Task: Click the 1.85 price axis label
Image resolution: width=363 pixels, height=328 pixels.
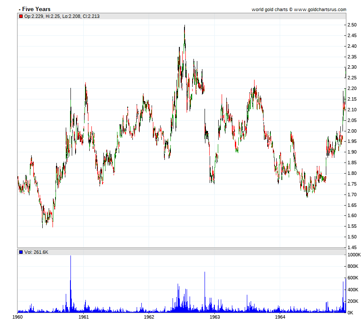Action: 352,163
